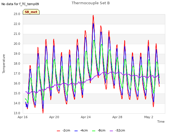Click the 17.0 y-axis tick label

(17, 74)
